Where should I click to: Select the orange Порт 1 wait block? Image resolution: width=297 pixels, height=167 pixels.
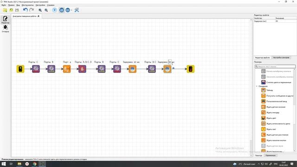tap(67, 69)
